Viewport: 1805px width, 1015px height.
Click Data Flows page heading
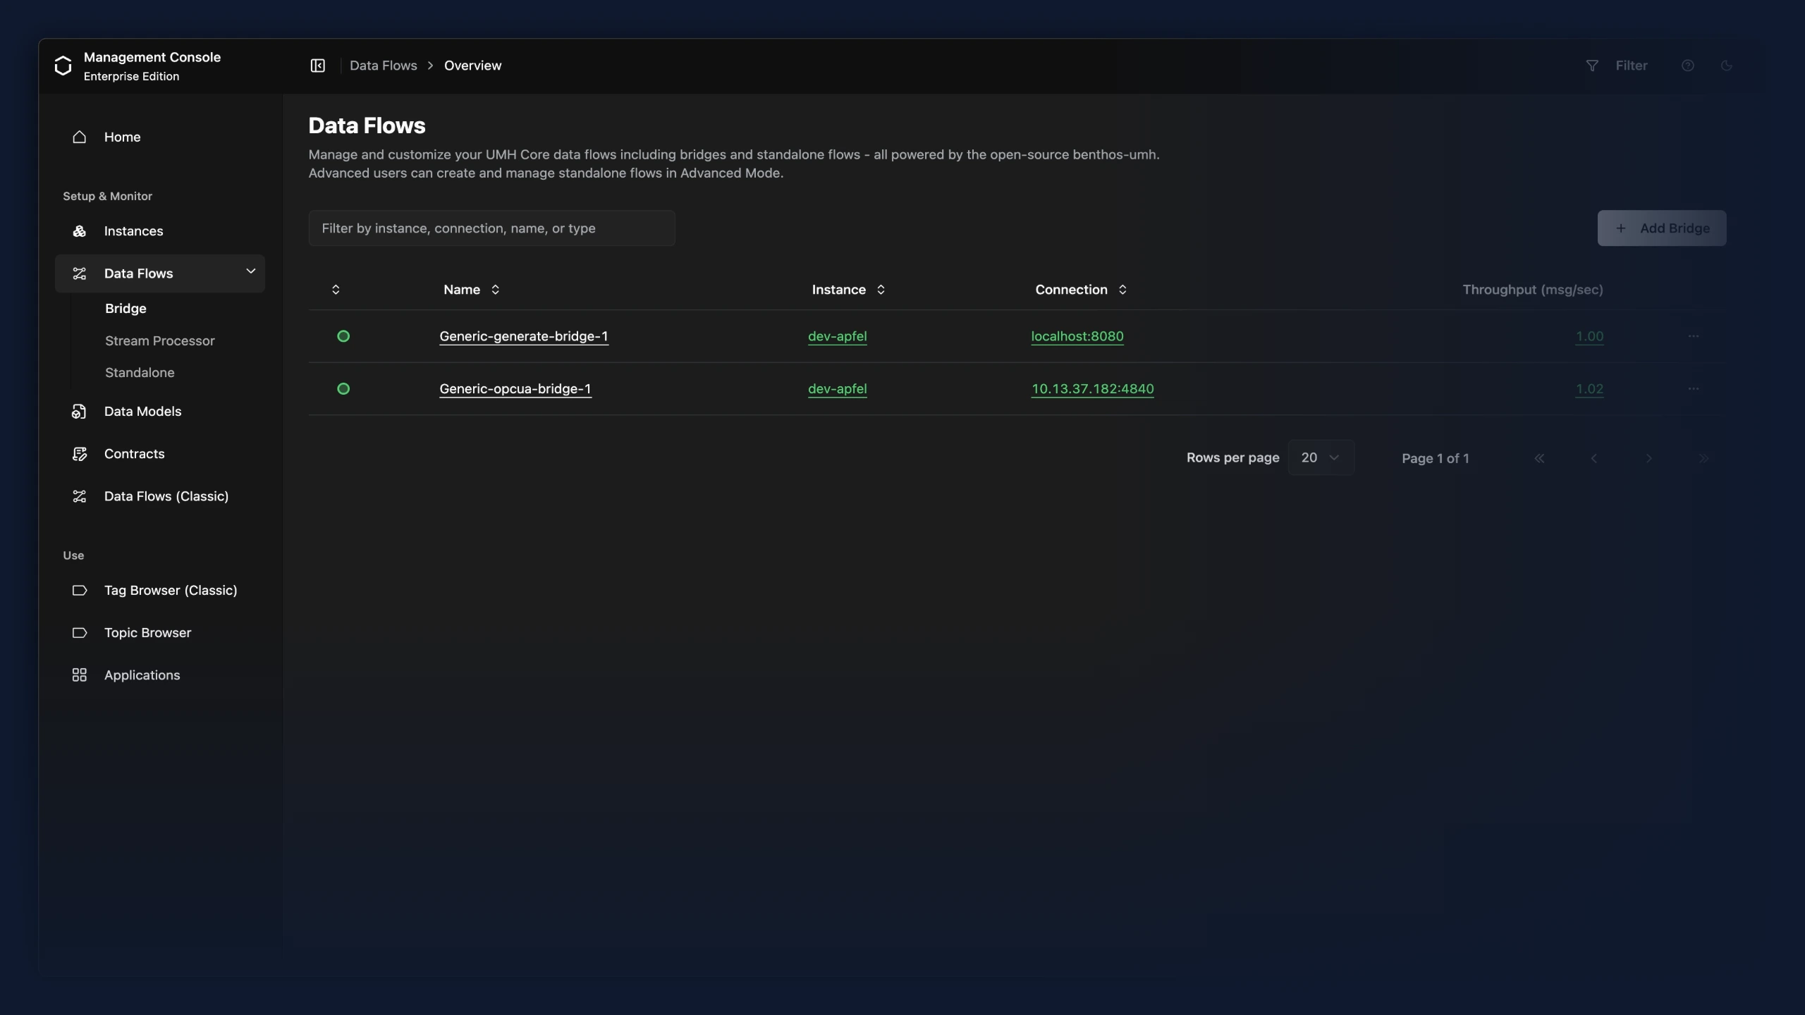pos(367,125)
